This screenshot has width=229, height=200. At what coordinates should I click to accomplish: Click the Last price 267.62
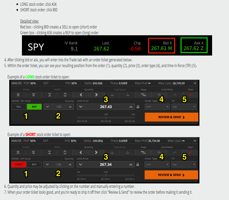(101, 49)
